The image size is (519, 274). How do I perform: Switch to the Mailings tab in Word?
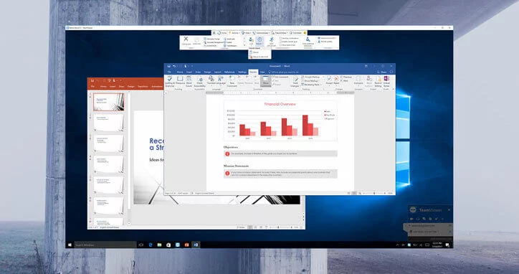(242, 72)
